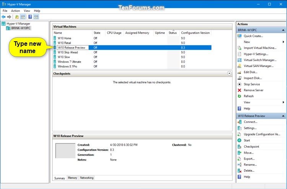Image resolution: width=287 pixels, height=189 pixels.
Task: Click the green Refresh icon
Action: (x=240, y=96)
